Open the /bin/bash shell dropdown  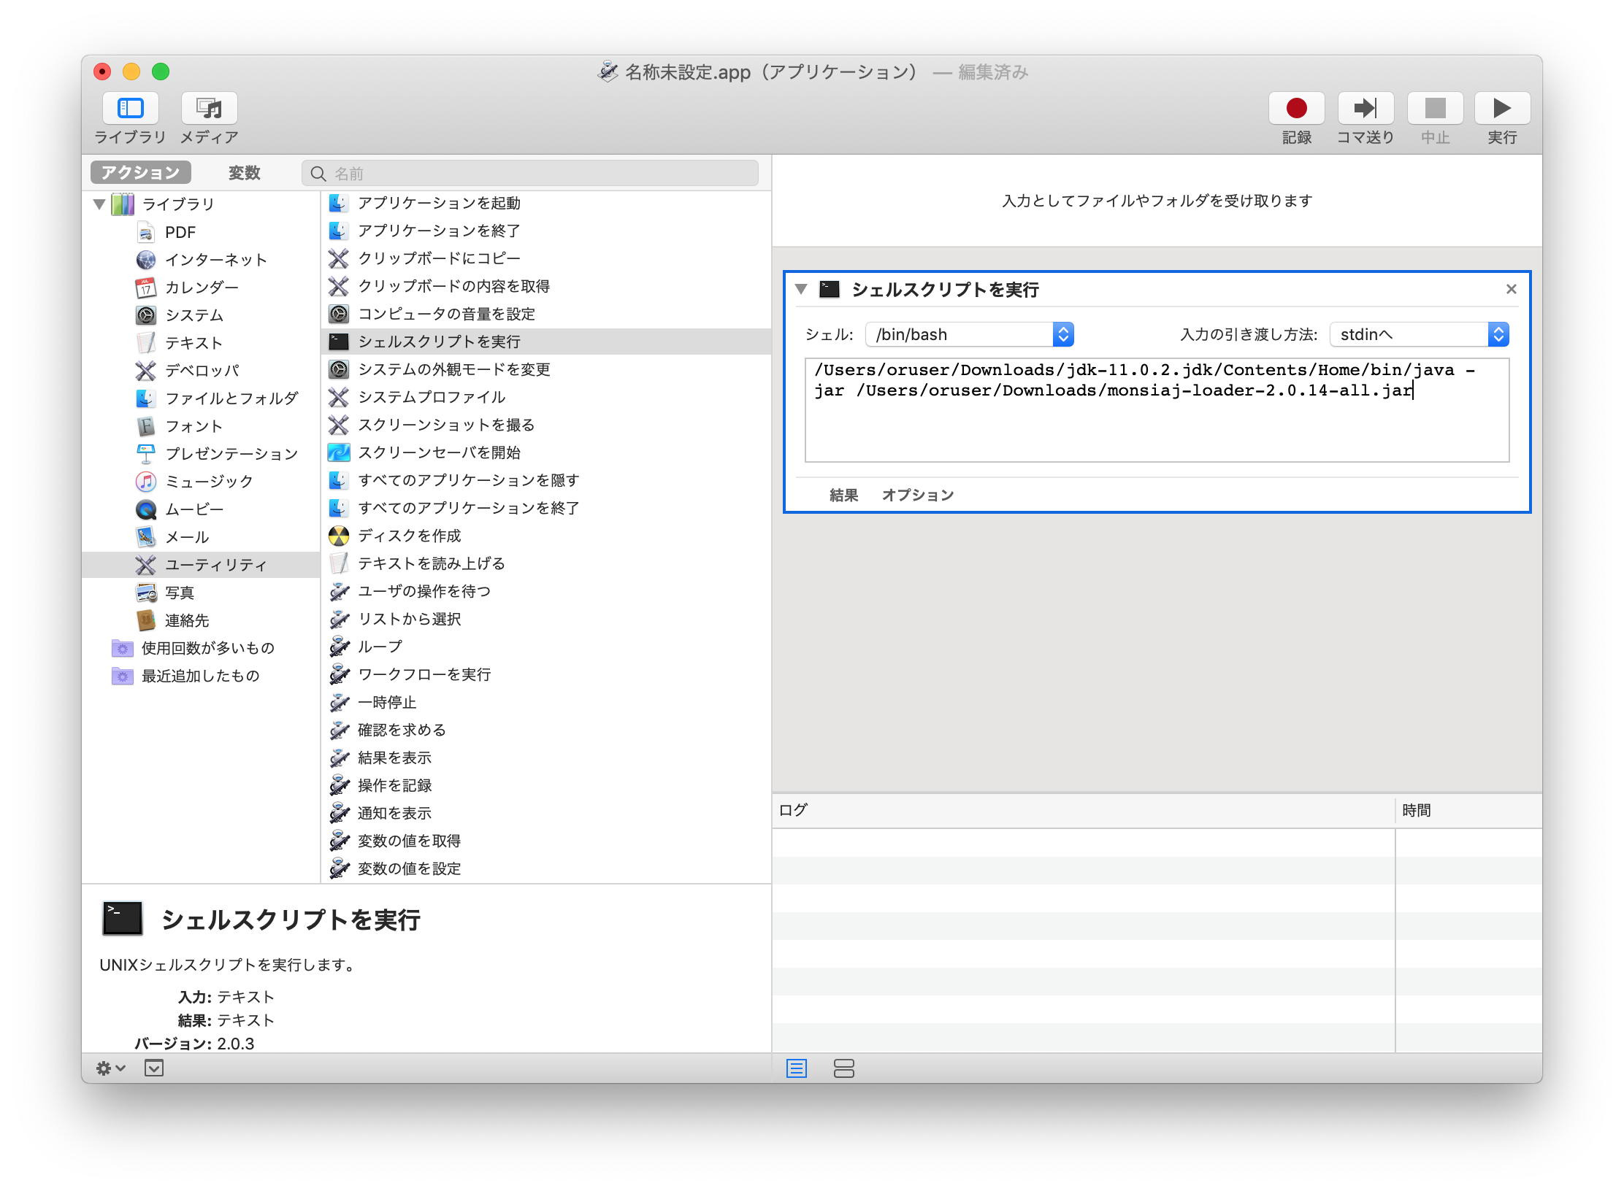click(x=969, y=334)
